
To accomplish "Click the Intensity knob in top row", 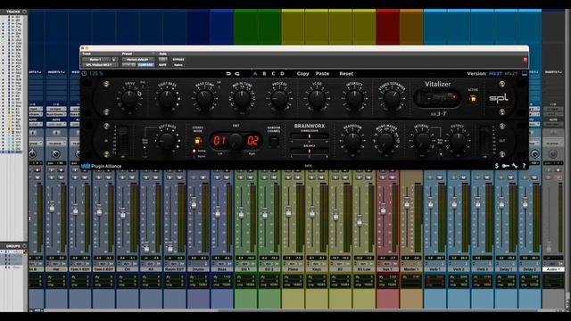I will (x=354, y=99).
